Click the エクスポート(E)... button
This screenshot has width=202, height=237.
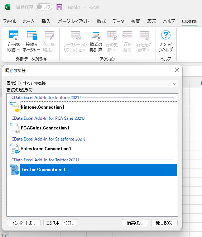point(60,223)
